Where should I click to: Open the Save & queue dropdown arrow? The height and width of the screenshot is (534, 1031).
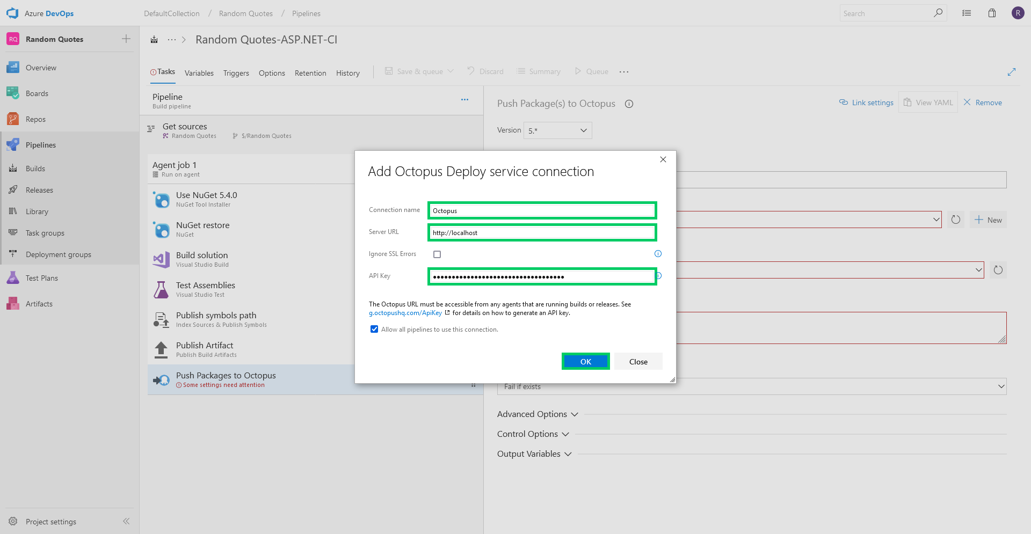point(451,71)
